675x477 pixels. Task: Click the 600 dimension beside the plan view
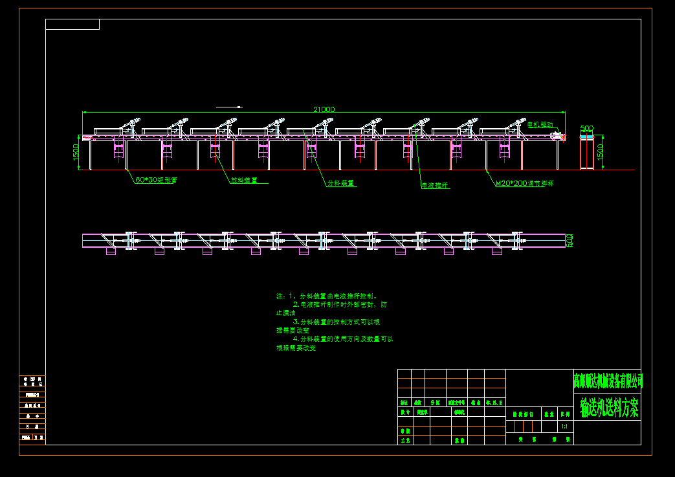[x=570, y=241]
